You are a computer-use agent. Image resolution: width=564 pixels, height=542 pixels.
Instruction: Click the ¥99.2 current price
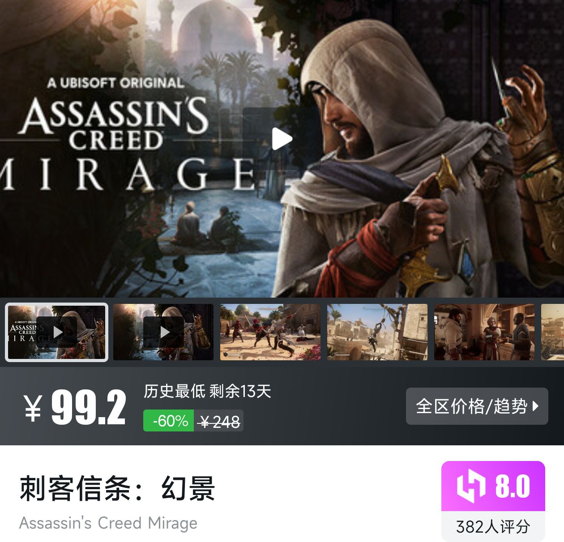(x=75, y=407)
